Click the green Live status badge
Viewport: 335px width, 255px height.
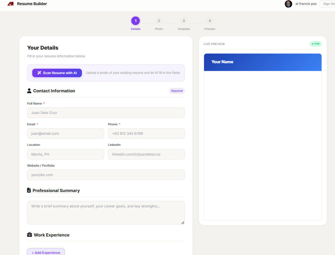316,44
